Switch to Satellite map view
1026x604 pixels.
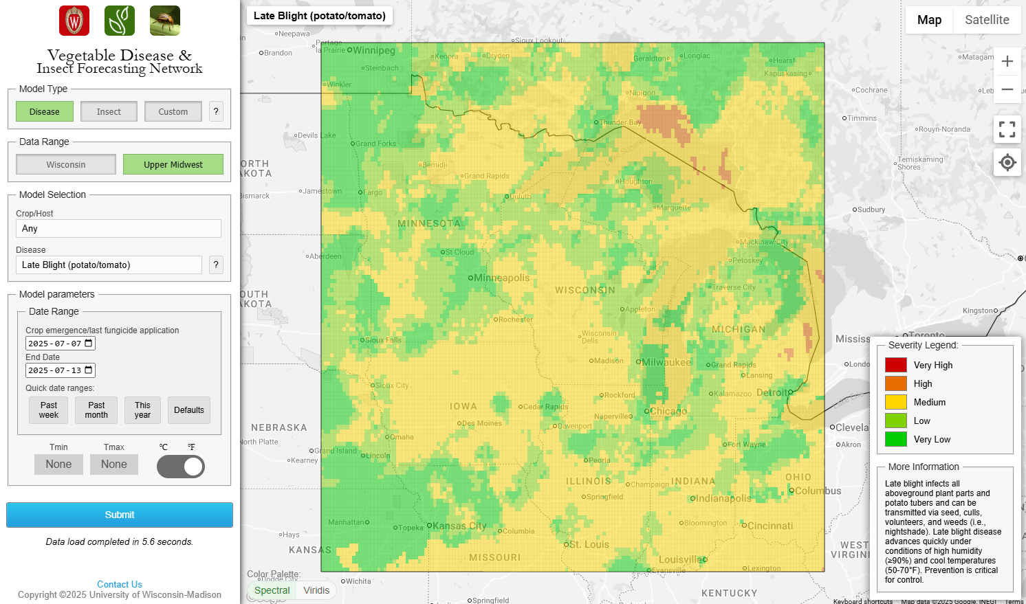tap(987, 20)
